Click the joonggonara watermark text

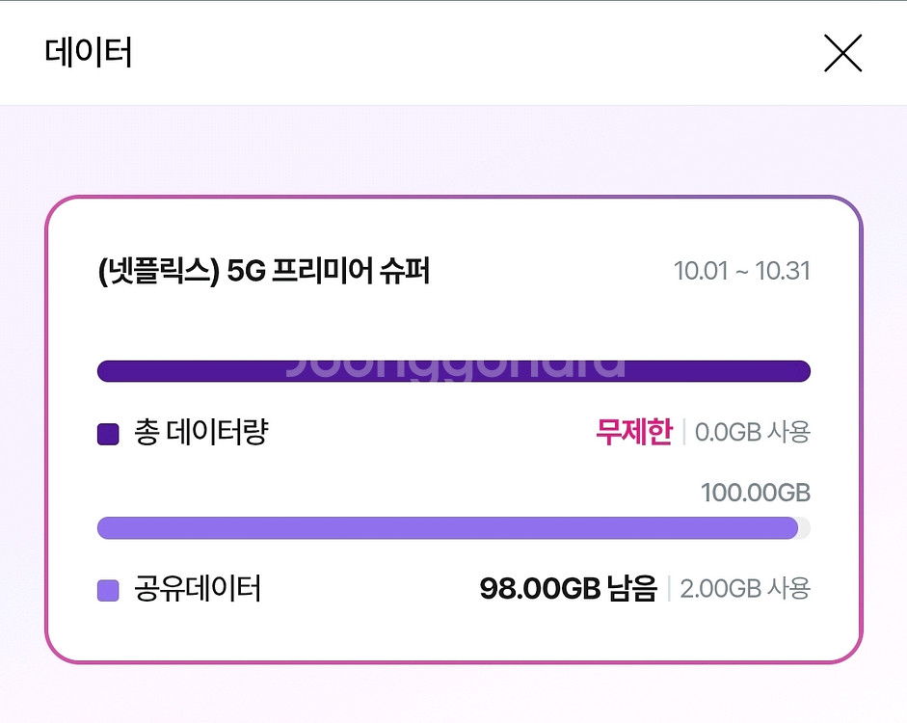point(455,365)
